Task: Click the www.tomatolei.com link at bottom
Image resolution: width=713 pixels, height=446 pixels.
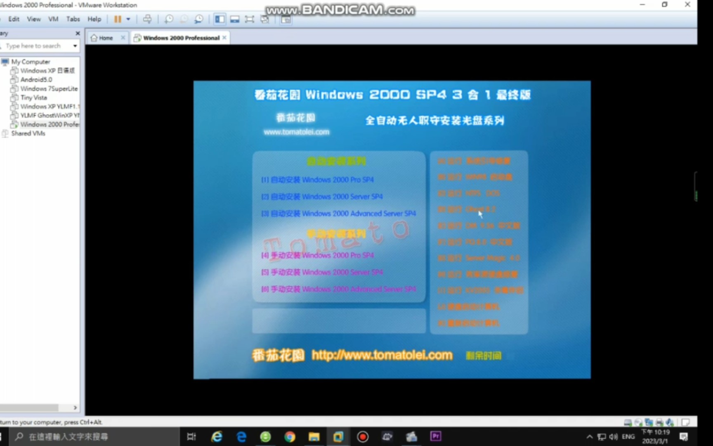Action: pyautogui.click(x=382, y=355)
